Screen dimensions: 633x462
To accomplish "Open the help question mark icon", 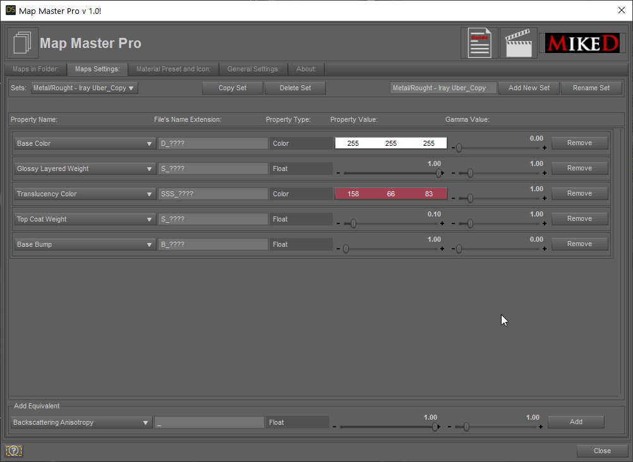I will click(x=14, y=450).
